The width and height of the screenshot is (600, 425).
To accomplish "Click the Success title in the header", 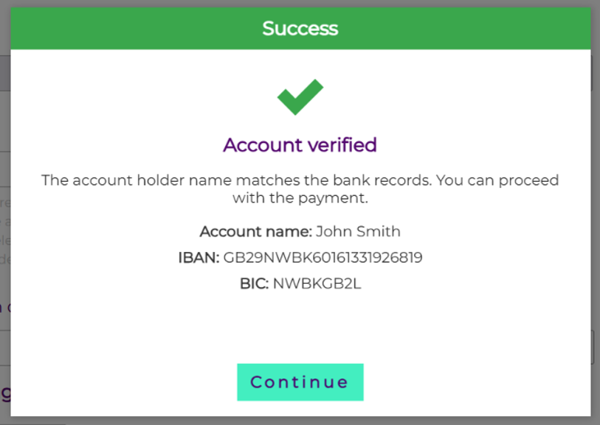I will tap(300, 29).
